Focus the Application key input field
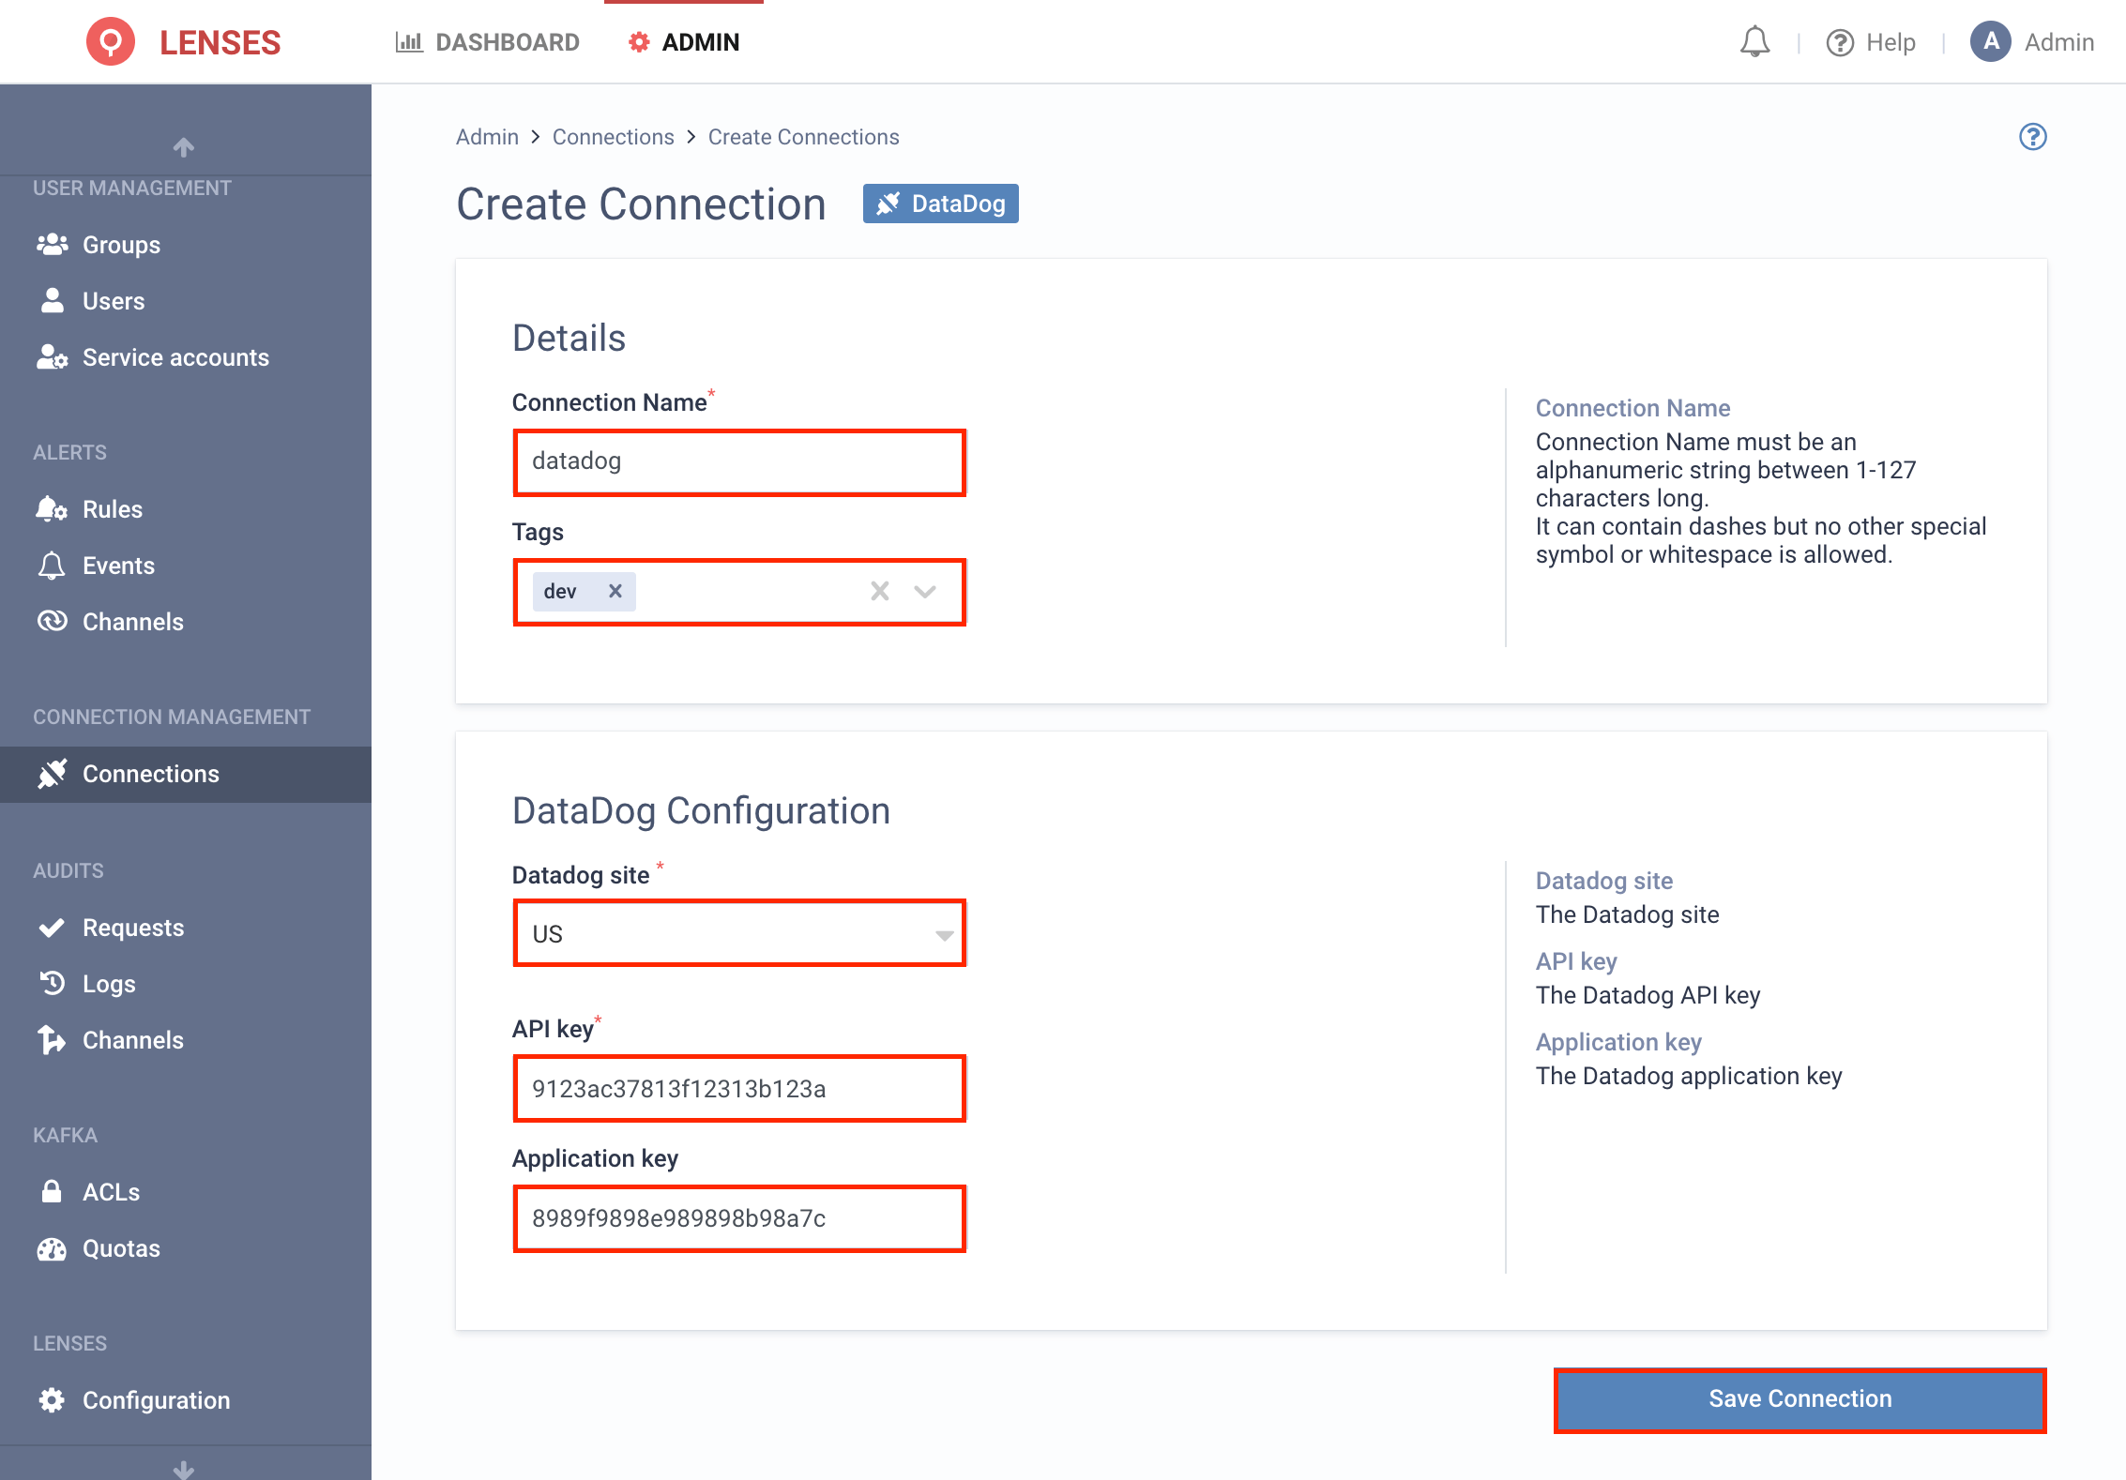Image resolution: width=2126 pixels, height=1480 pixels. coord(739,1218)
